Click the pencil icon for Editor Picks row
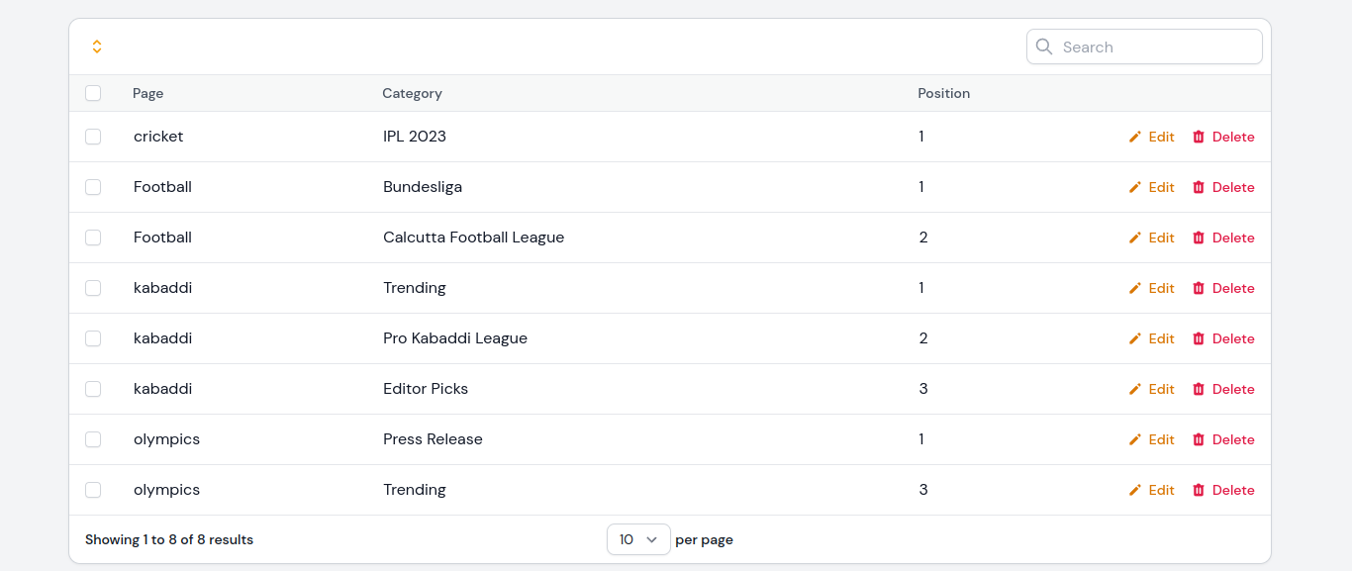 1135,389
